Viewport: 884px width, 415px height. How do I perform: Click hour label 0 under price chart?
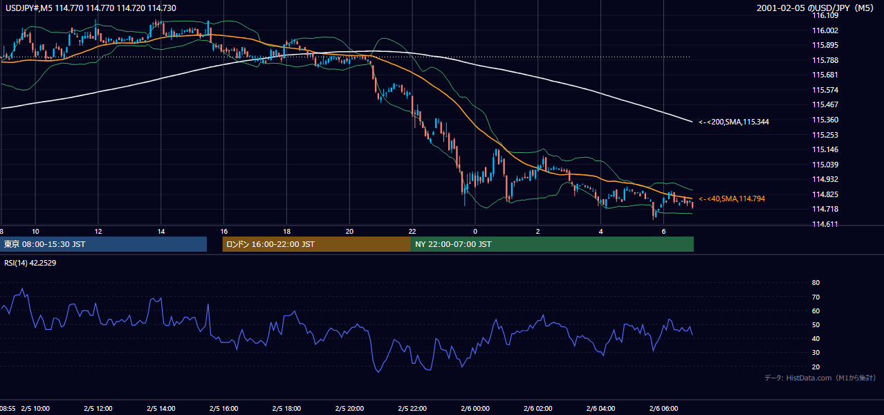(x=475, y=231)
